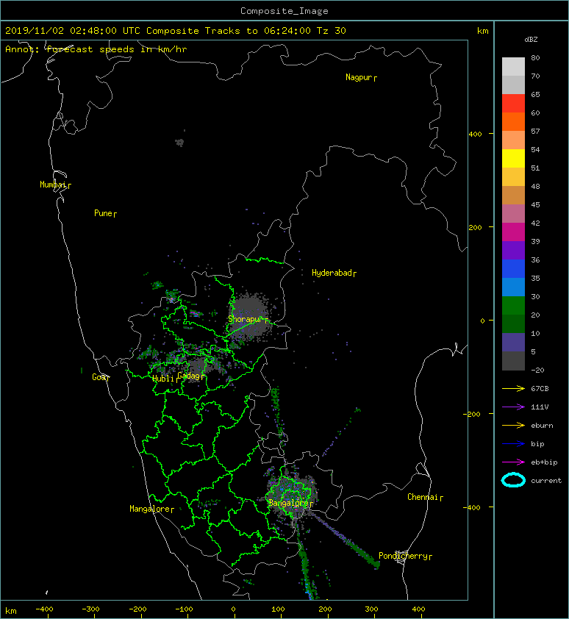The image size is (569, 619).
Task: Click the cyan current ellipse symbol
Action: click(513, 480)
